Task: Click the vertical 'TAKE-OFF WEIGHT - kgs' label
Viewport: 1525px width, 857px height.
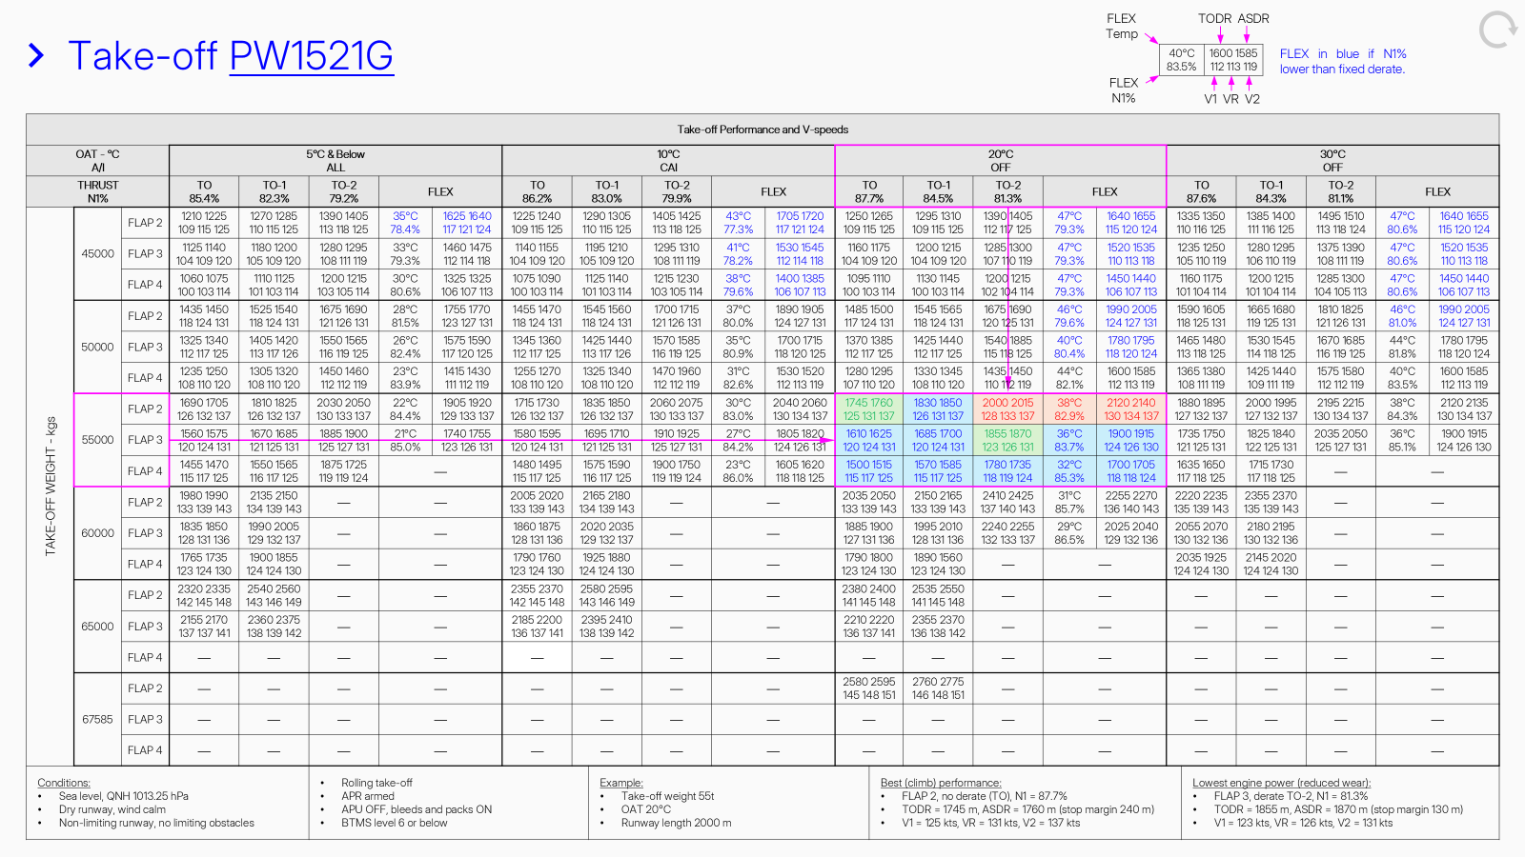Action: coord(51,486)
